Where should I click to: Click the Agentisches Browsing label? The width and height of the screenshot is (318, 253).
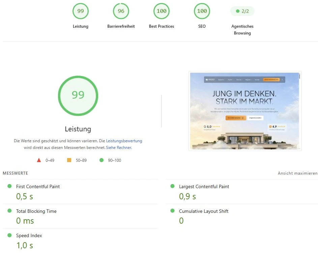[242, 30]
